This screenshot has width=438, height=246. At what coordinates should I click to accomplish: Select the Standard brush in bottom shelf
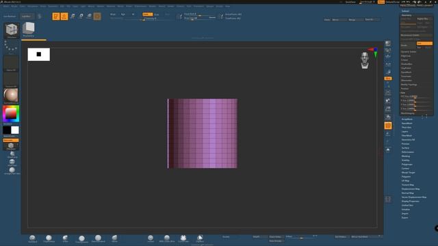click(x=32, y=238)
